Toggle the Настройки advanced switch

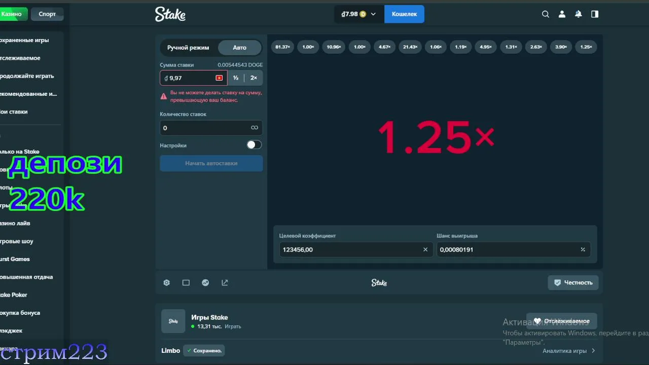(254, 145)
